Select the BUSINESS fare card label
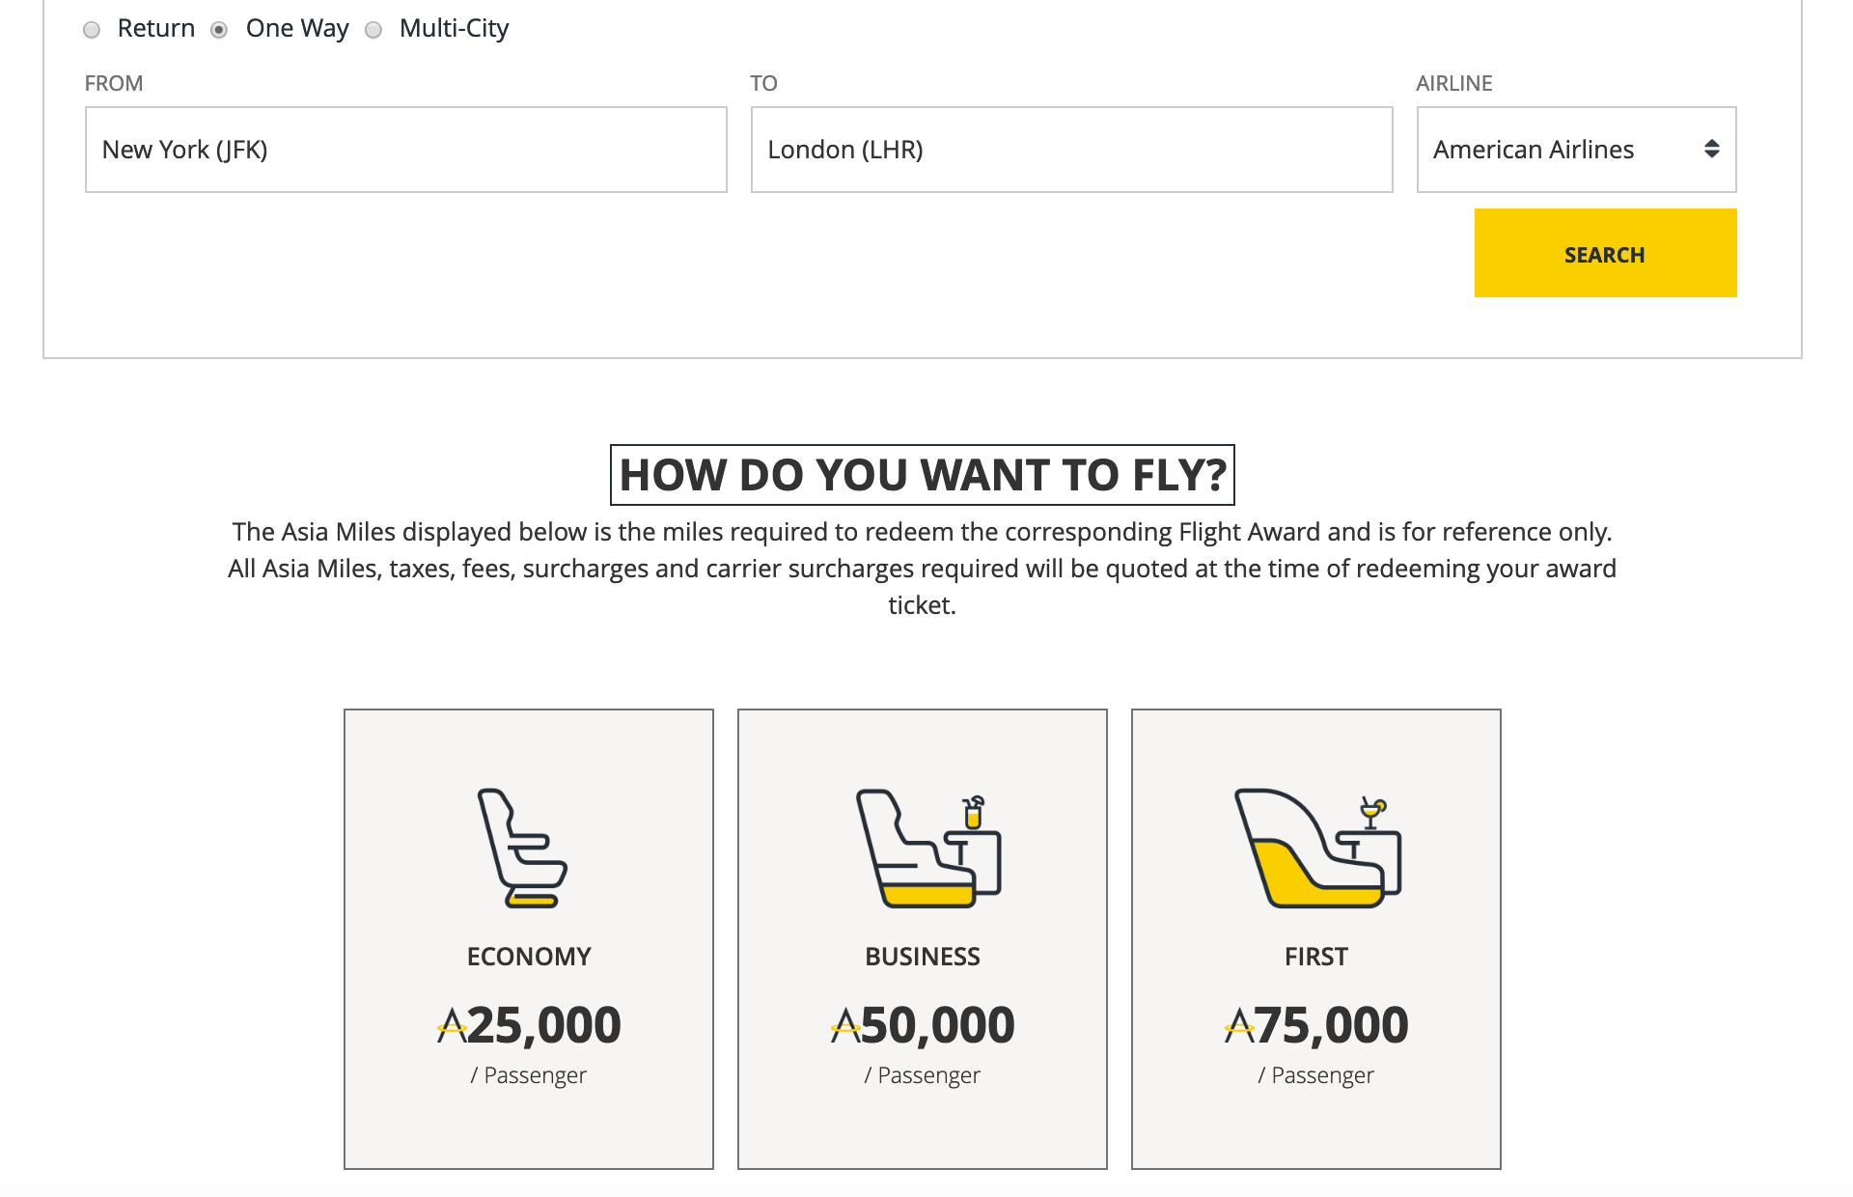The image size is (1853, 1197). (923, 957)
